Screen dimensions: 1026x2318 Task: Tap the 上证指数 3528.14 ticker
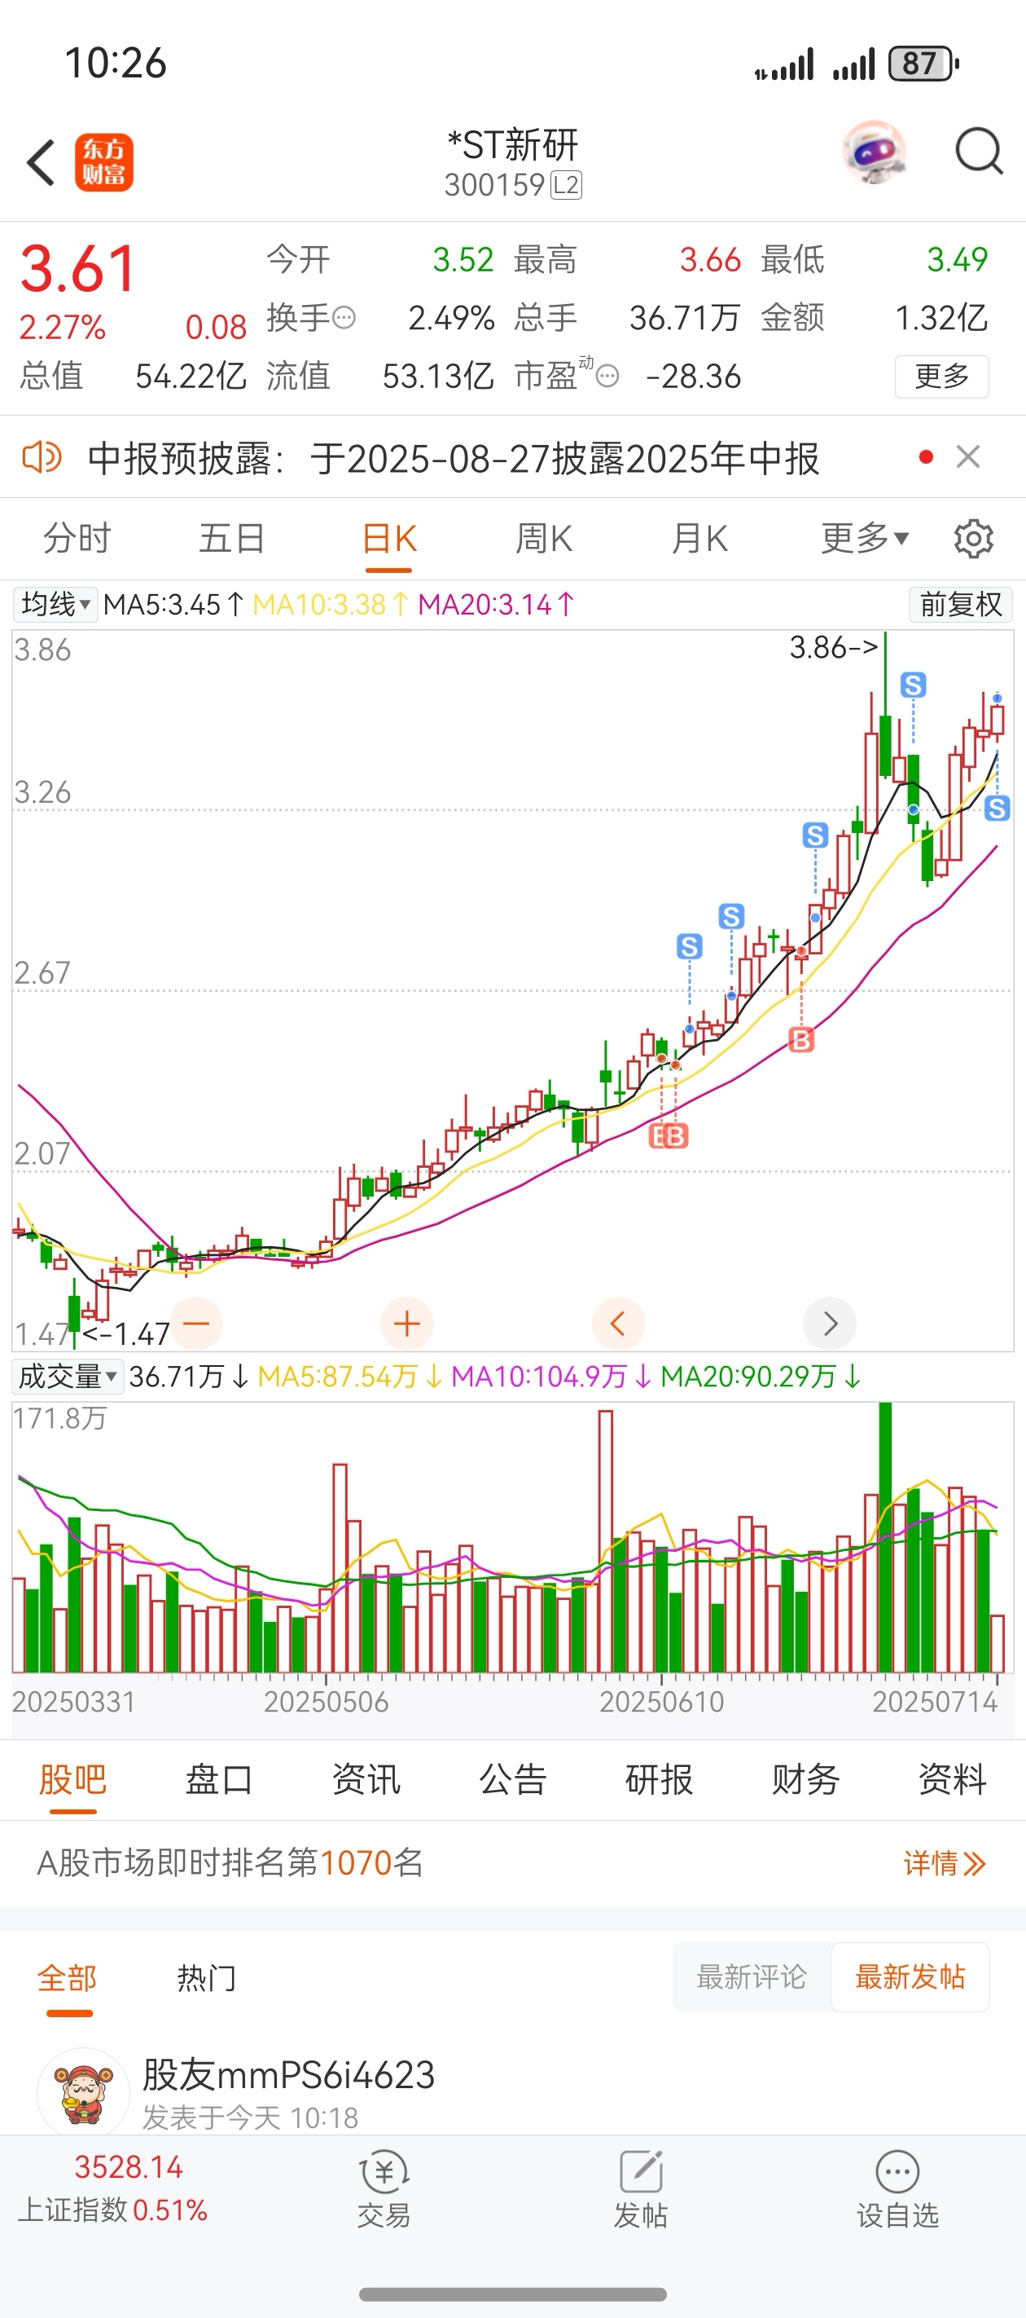click(113, 2188)
